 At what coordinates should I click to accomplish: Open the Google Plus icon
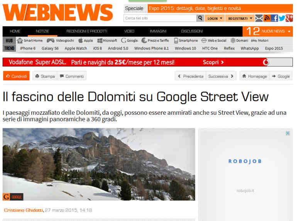(289, 18)
